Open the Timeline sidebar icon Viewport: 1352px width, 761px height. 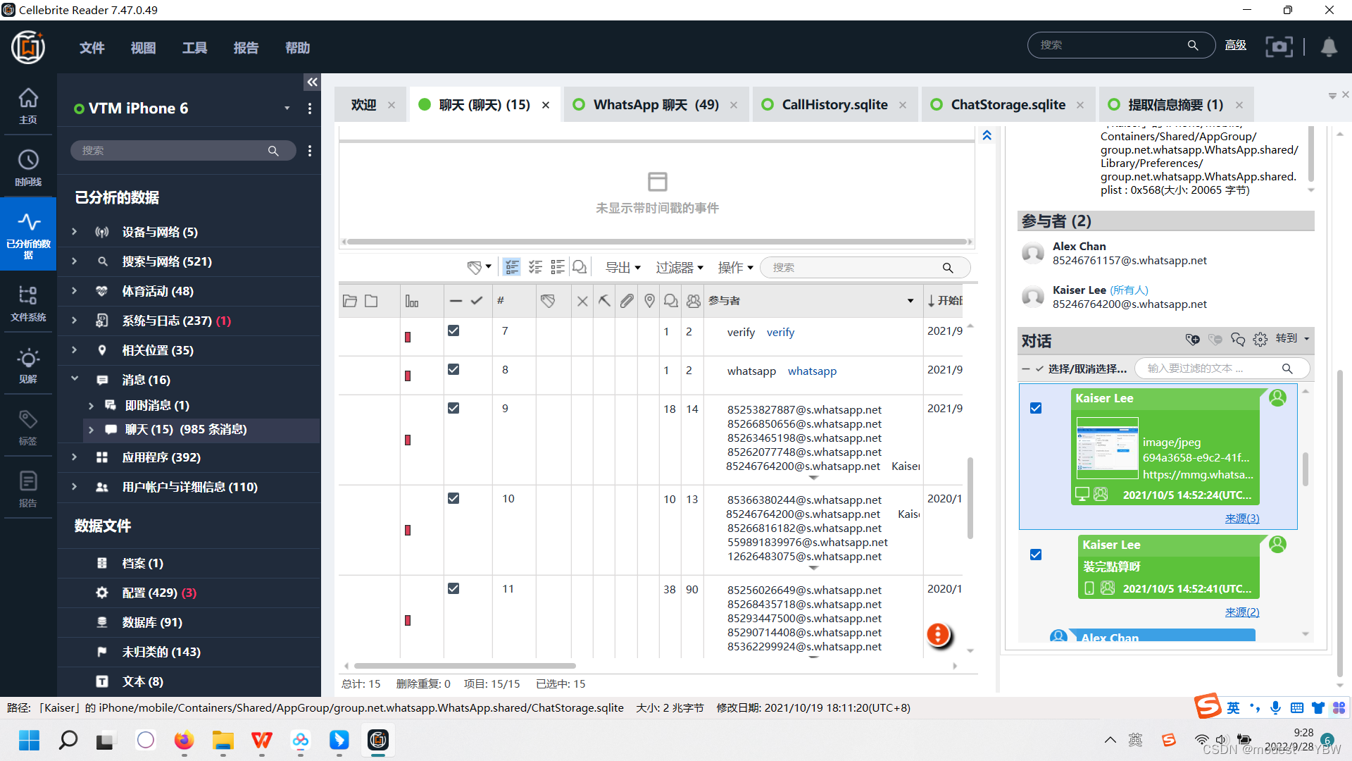[28, 167]
